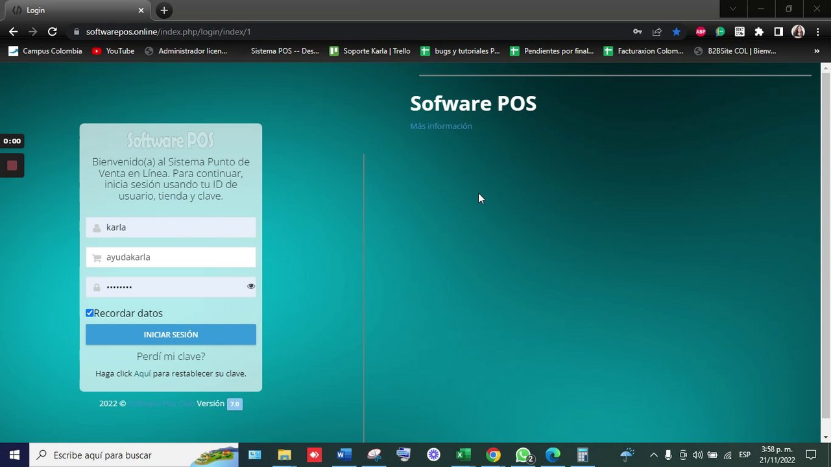This screenshot has width=831, height=467.
Task: Open the bugs y tutoriales P... bookmark
Action: pos(461,51)
